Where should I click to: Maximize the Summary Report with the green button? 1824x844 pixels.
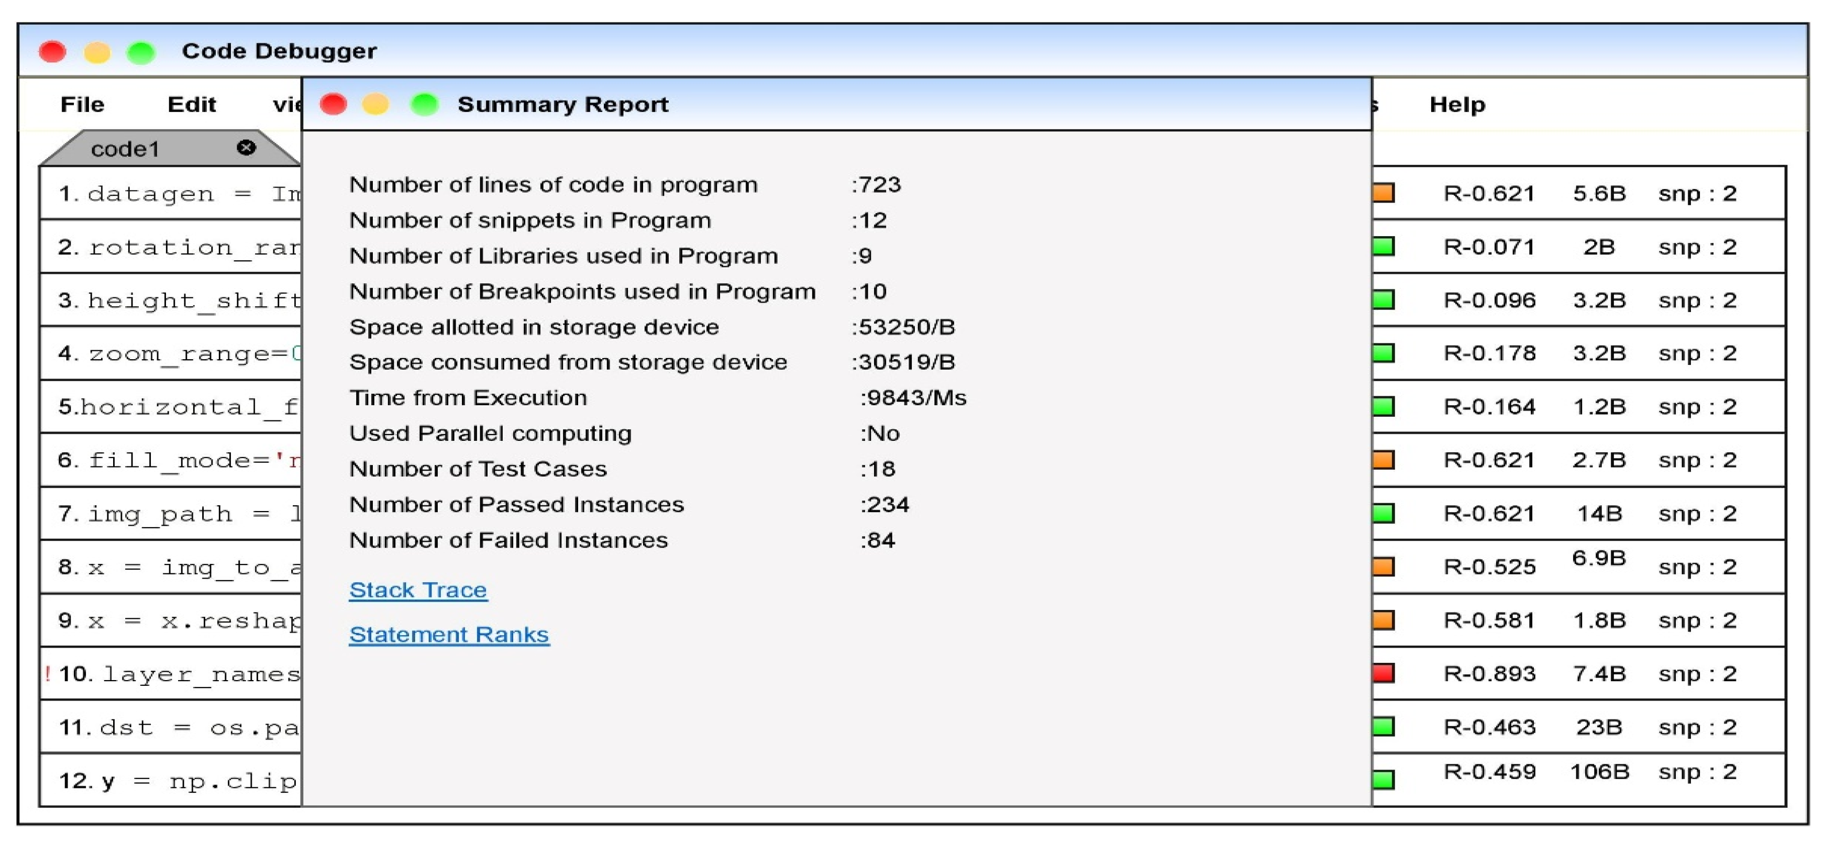424,105
